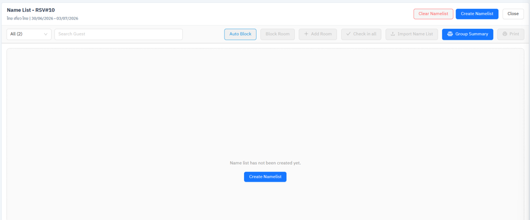Focus the Search Guest input field
This screenshot has width=530, height=220.
tap(119, 34)
